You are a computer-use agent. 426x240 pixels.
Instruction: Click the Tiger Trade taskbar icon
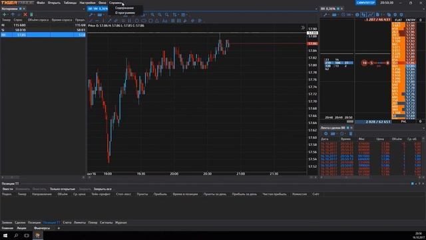(38, 235)
